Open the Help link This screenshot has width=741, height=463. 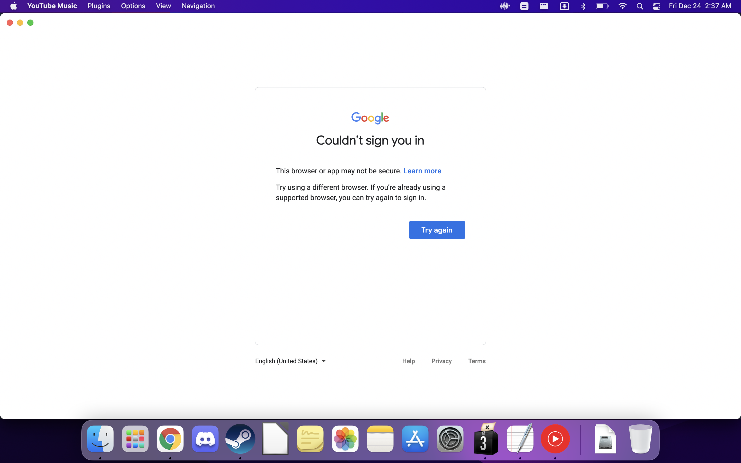(409, 361)
